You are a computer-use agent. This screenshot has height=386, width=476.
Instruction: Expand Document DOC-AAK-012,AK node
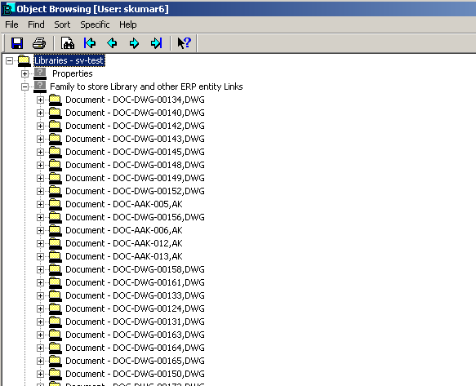pos(40,243)
